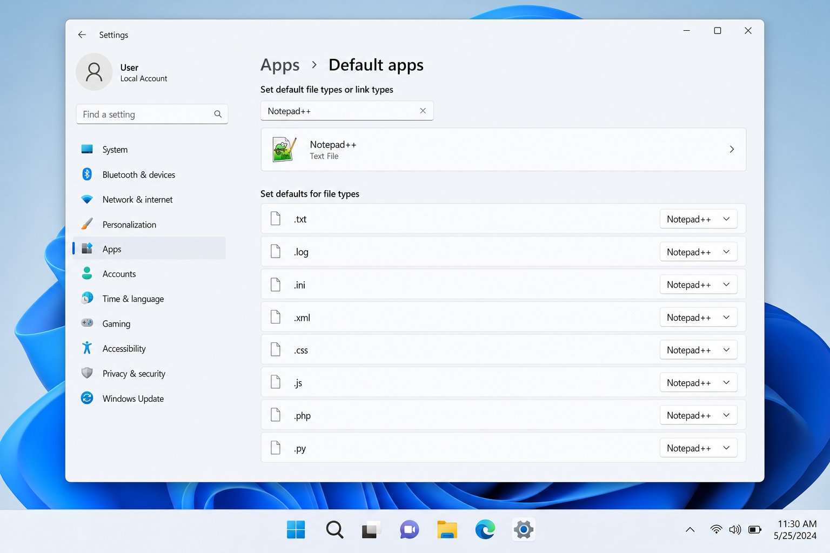This screenshot has width=830, height=553.
Task: Open Privacy & security settings
Action: (x=149, y=373)
